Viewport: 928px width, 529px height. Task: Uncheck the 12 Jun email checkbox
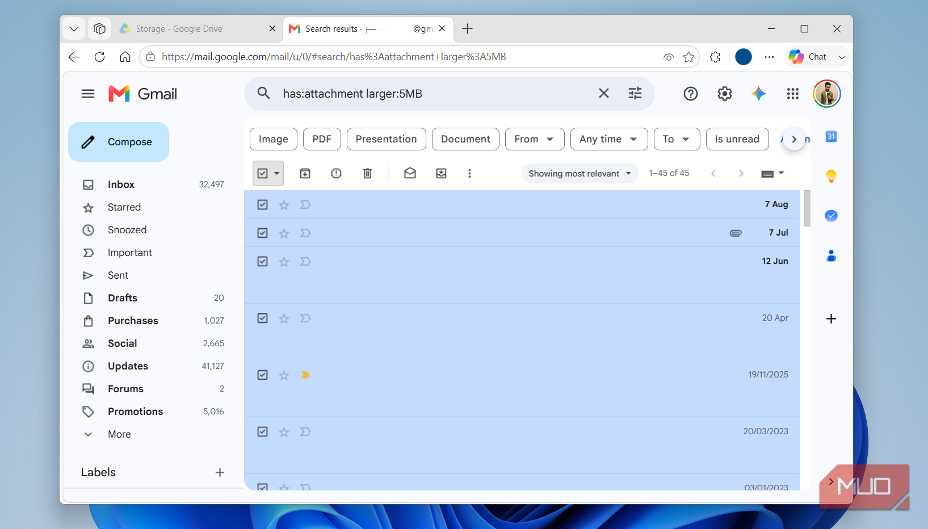click(x=263, y=262)
